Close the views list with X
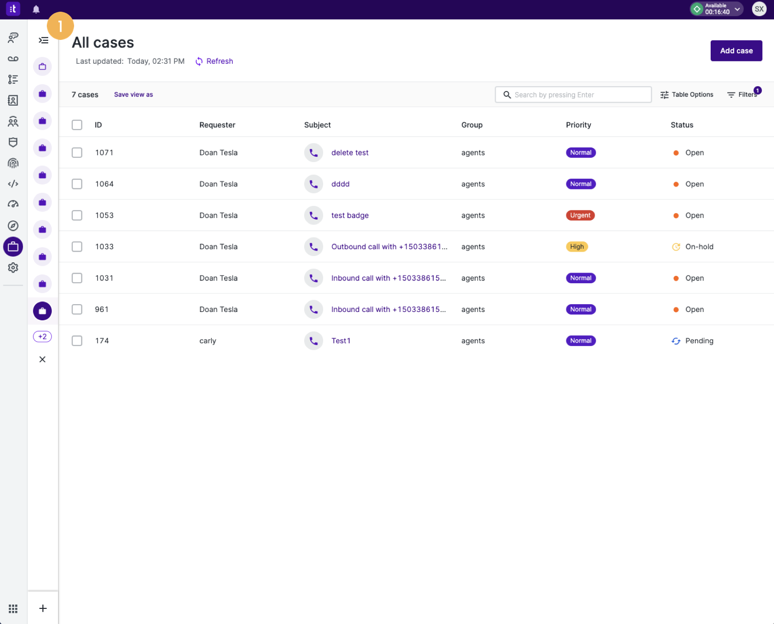 (42, 359)
